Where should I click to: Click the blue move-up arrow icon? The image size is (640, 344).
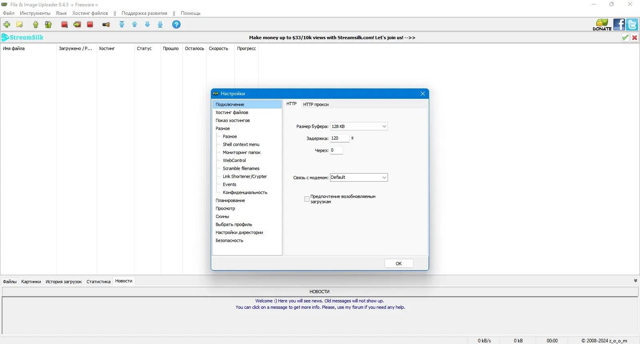tap(135, 24)
